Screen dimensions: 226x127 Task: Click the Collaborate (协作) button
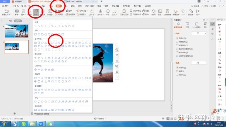[x=205, y=6]
